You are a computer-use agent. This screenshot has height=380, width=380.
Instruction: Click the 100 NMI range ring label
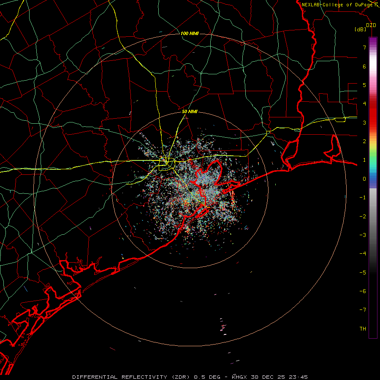(190, 33)
